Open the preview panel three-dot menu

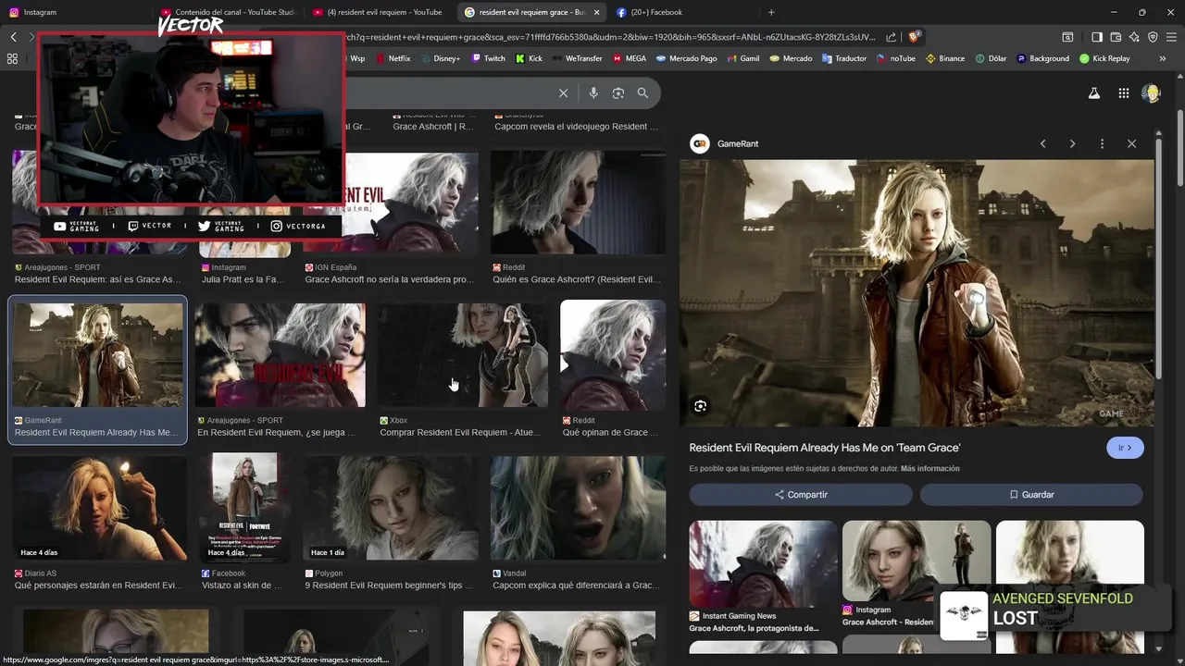[x=1102, y=143]
